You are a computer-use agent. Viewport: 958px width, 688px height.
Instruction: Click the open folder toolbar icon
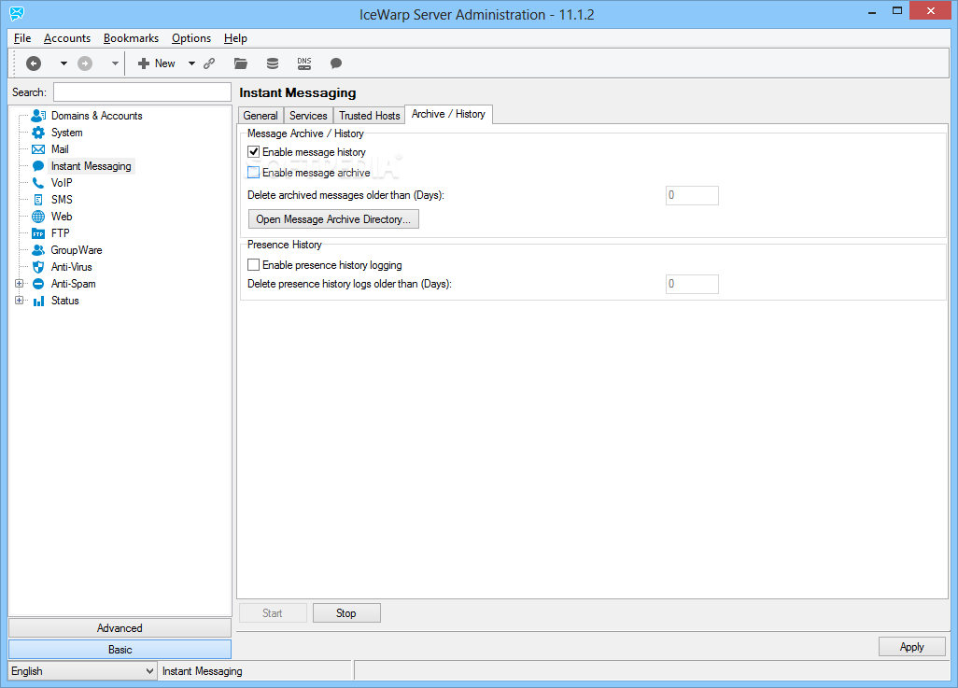(241, 63)
